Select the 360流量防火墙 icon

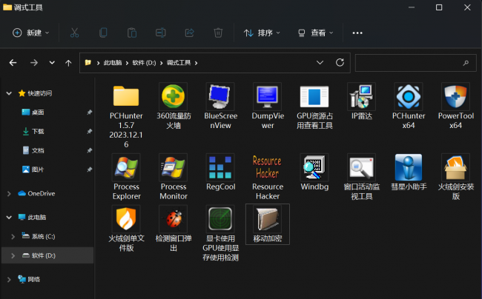coord(174,97)
